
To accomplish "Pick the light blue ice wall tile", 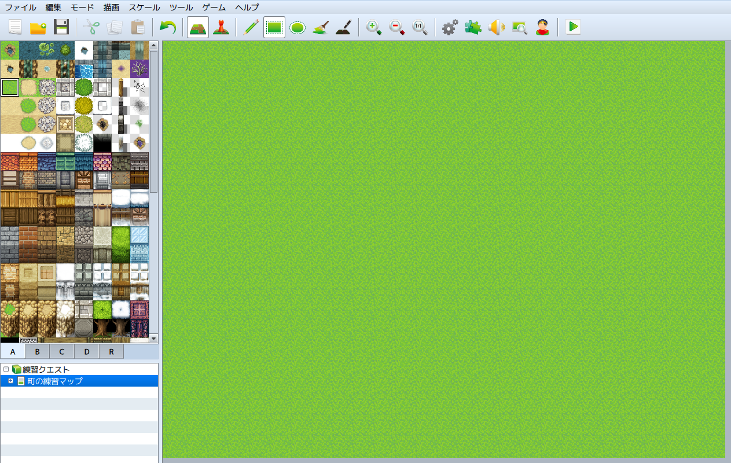I will (139, 236).
